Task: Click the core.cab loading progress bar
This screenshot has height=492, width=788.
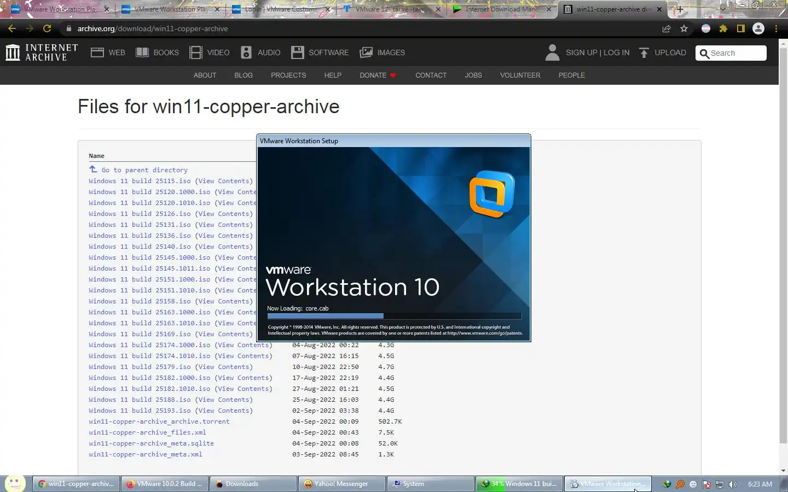Action: [394, 316]
